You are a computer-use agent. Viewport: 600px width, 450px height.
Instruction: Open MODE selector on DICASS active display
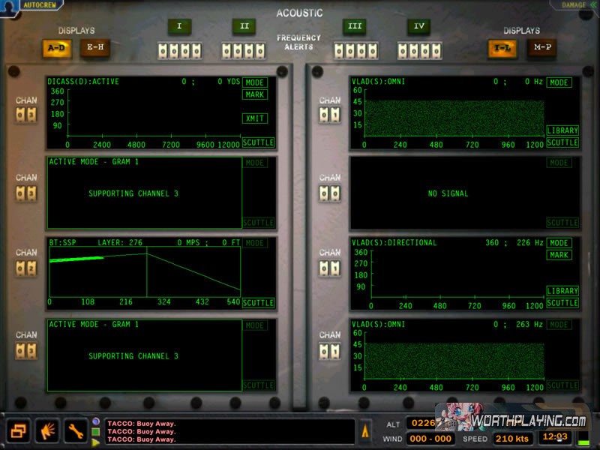(255, 82)
